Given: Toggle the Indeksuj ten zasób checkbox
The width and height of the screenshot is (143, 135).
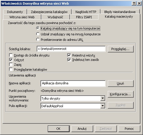Looking at the screenshot, I should pos(69,60).
